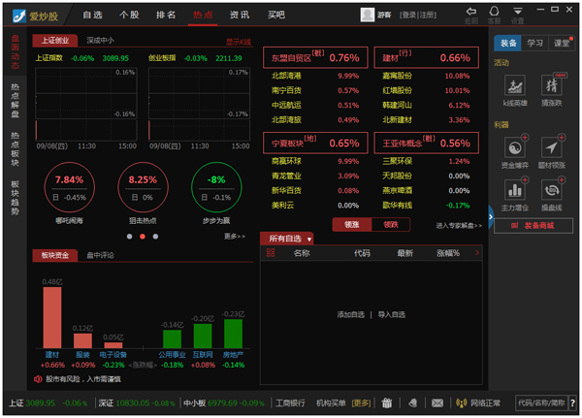Select the third carousel dot
Viewport: 582px width, 418px height.
click(155, 237)
